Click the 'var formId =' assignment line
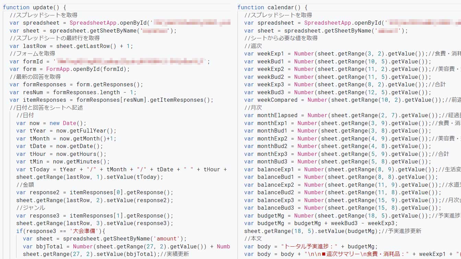The image size is (461, 259). 110,61
